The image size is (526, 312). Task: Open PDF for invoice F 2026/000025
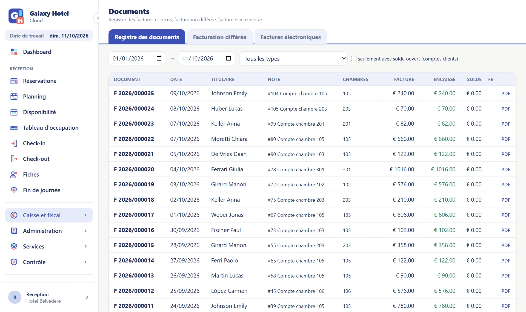point(506,93)
